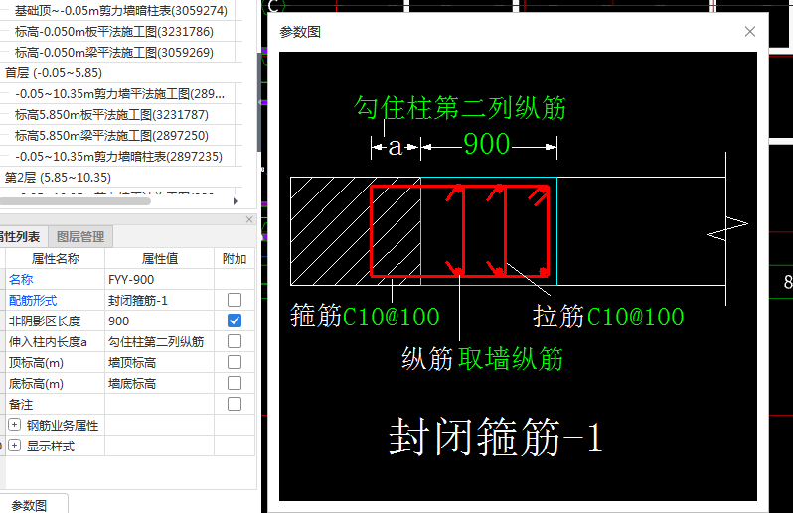
Task: Select drawing 基础顶~-0.05m剪力墙暗柱表(3059274)
Action: (x=121, y=11)
